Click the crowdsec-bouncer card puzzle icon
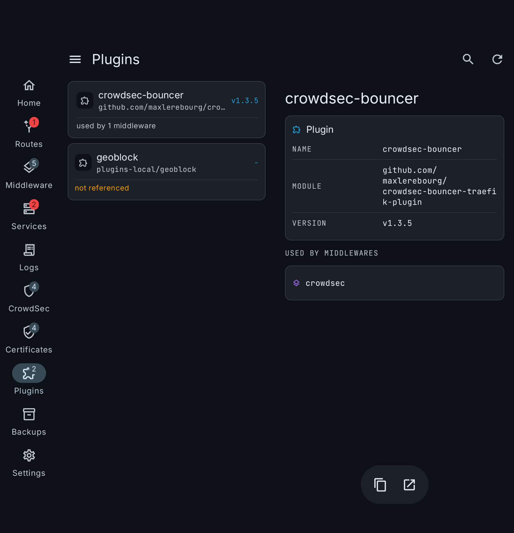This screenshot has width=514, height=533. [85, 101]
